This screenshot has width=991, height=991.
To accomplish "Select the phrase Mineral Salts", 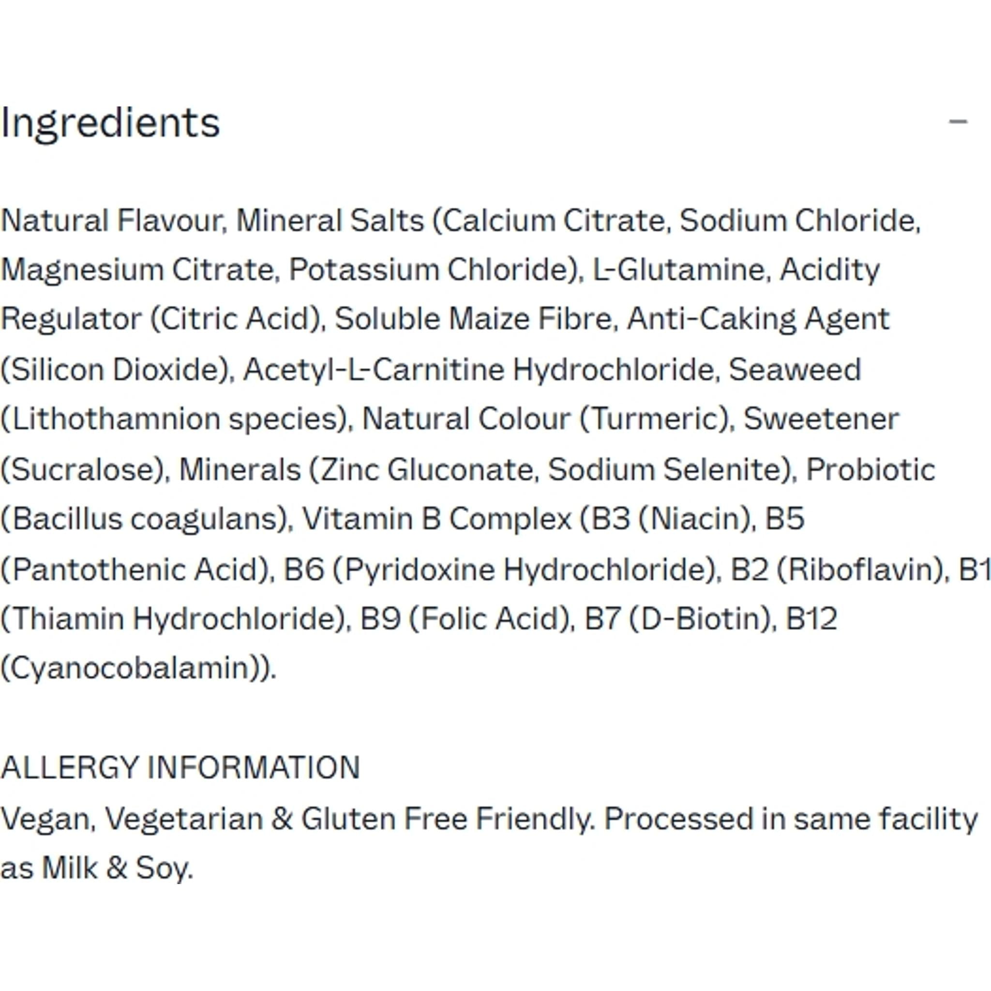I will point(328,220).
